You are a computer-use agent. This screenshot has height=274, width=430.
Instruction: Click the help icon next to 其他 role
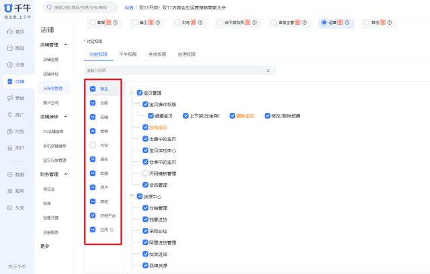pyautogui.click(x=390, y=22)
